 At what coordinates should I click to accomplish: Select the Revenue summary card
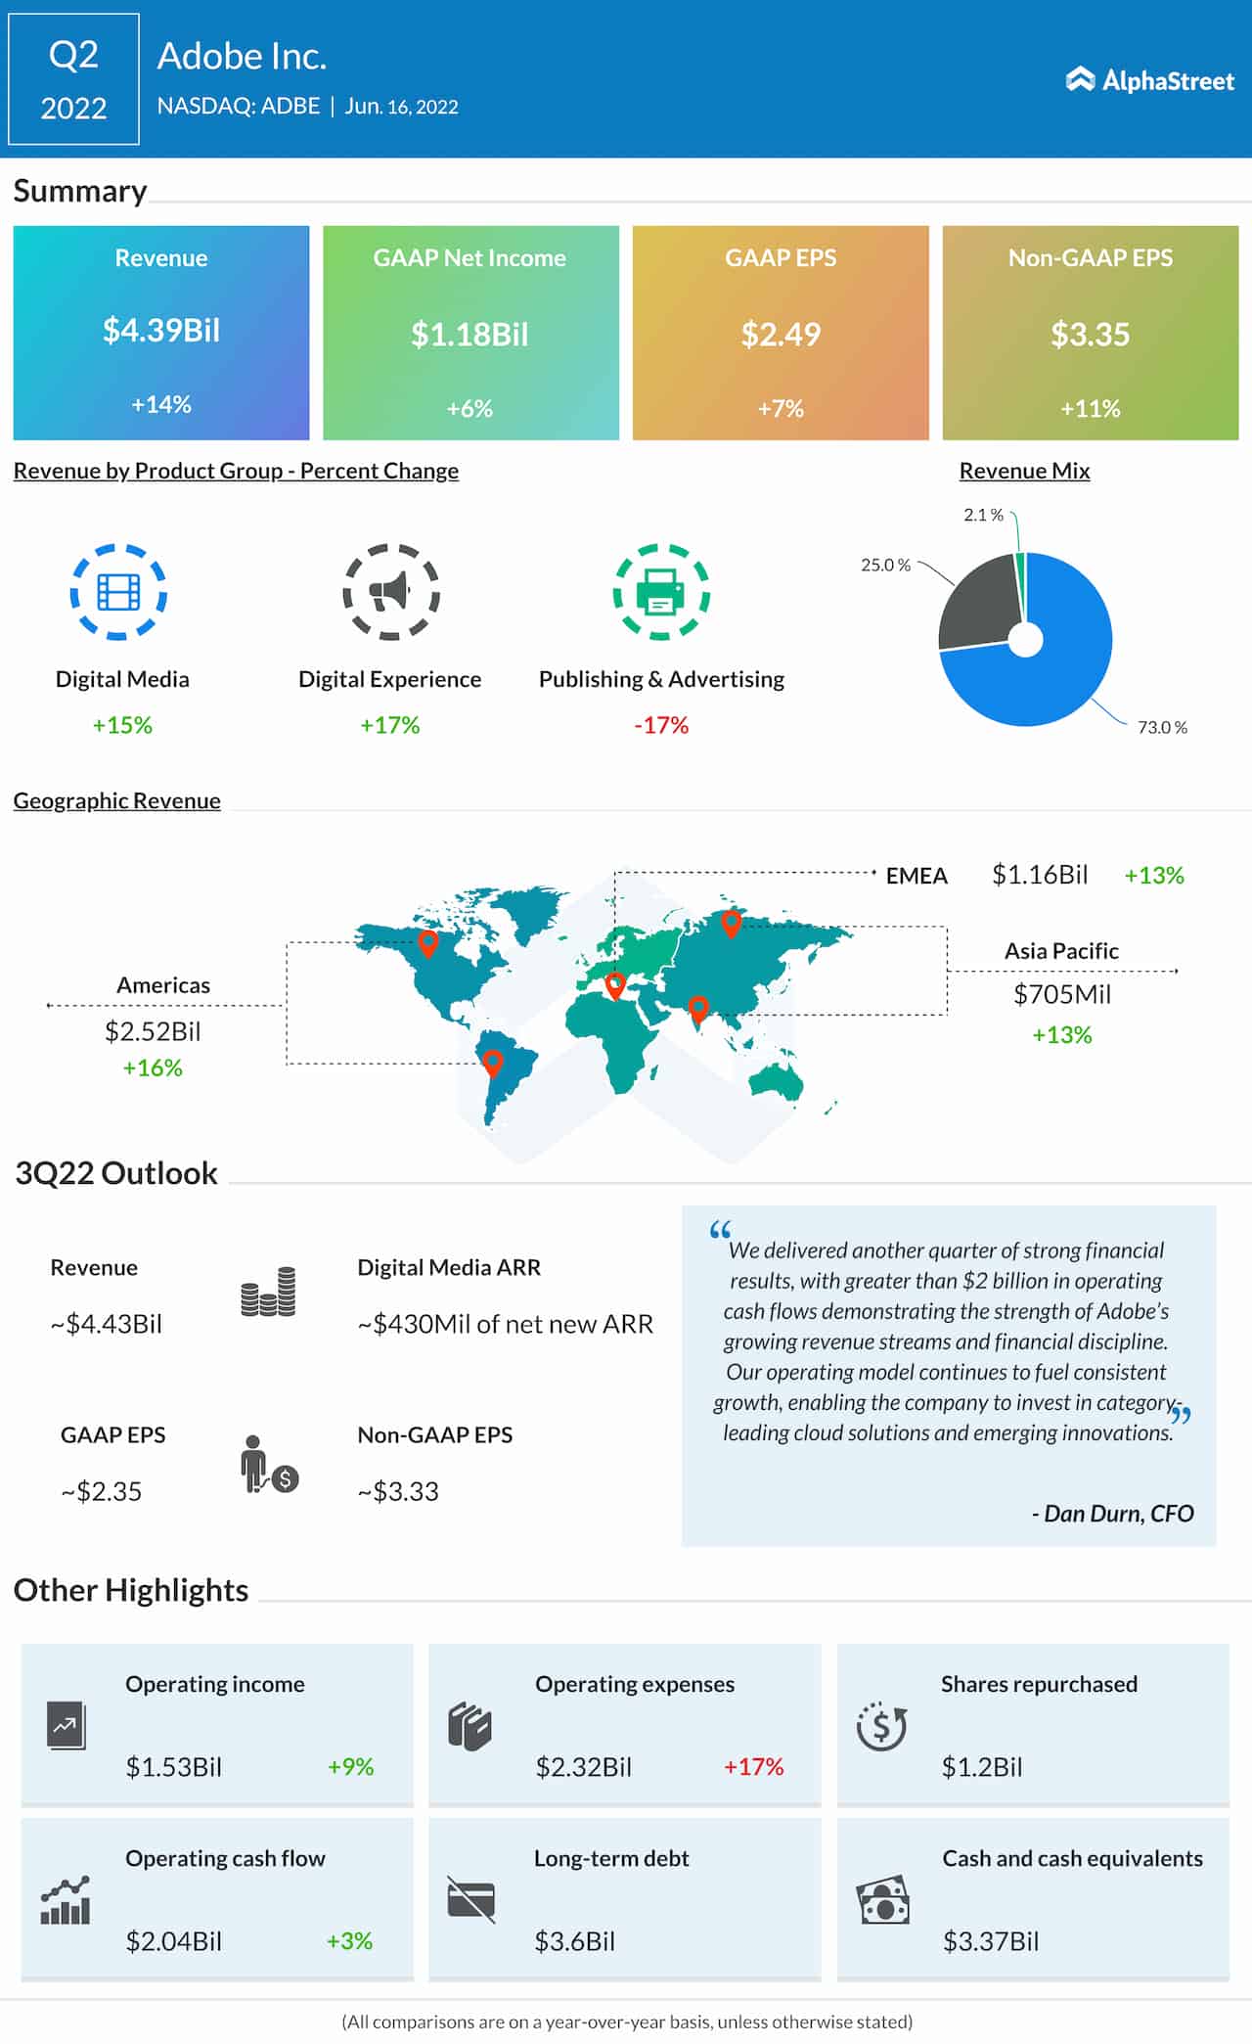(x=161, y=333)
